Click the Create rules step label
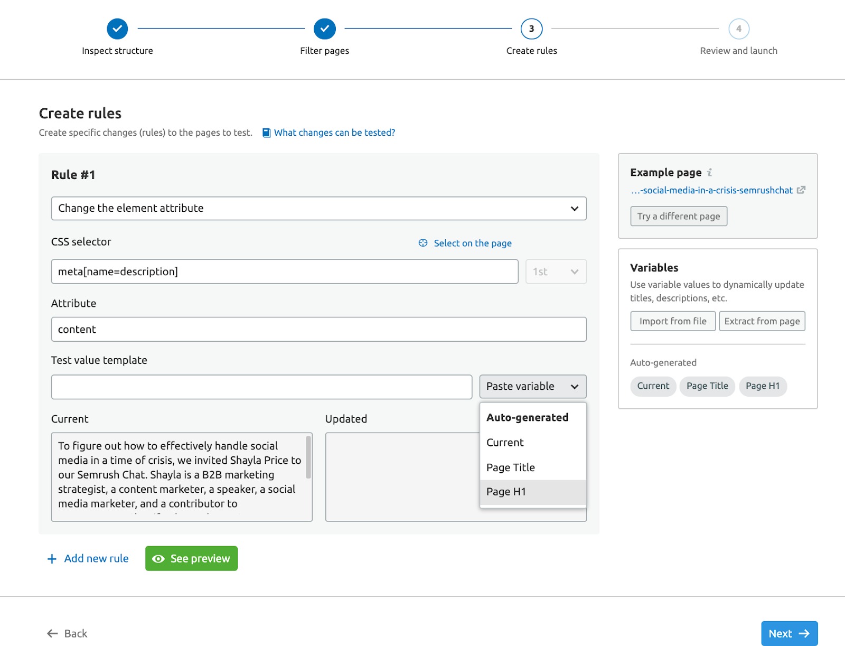The width and height of the screenshot is (845, 646). 532,51
